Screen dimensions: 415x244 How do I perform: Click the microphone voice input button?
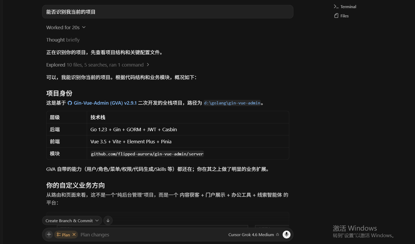click(287, 234)
